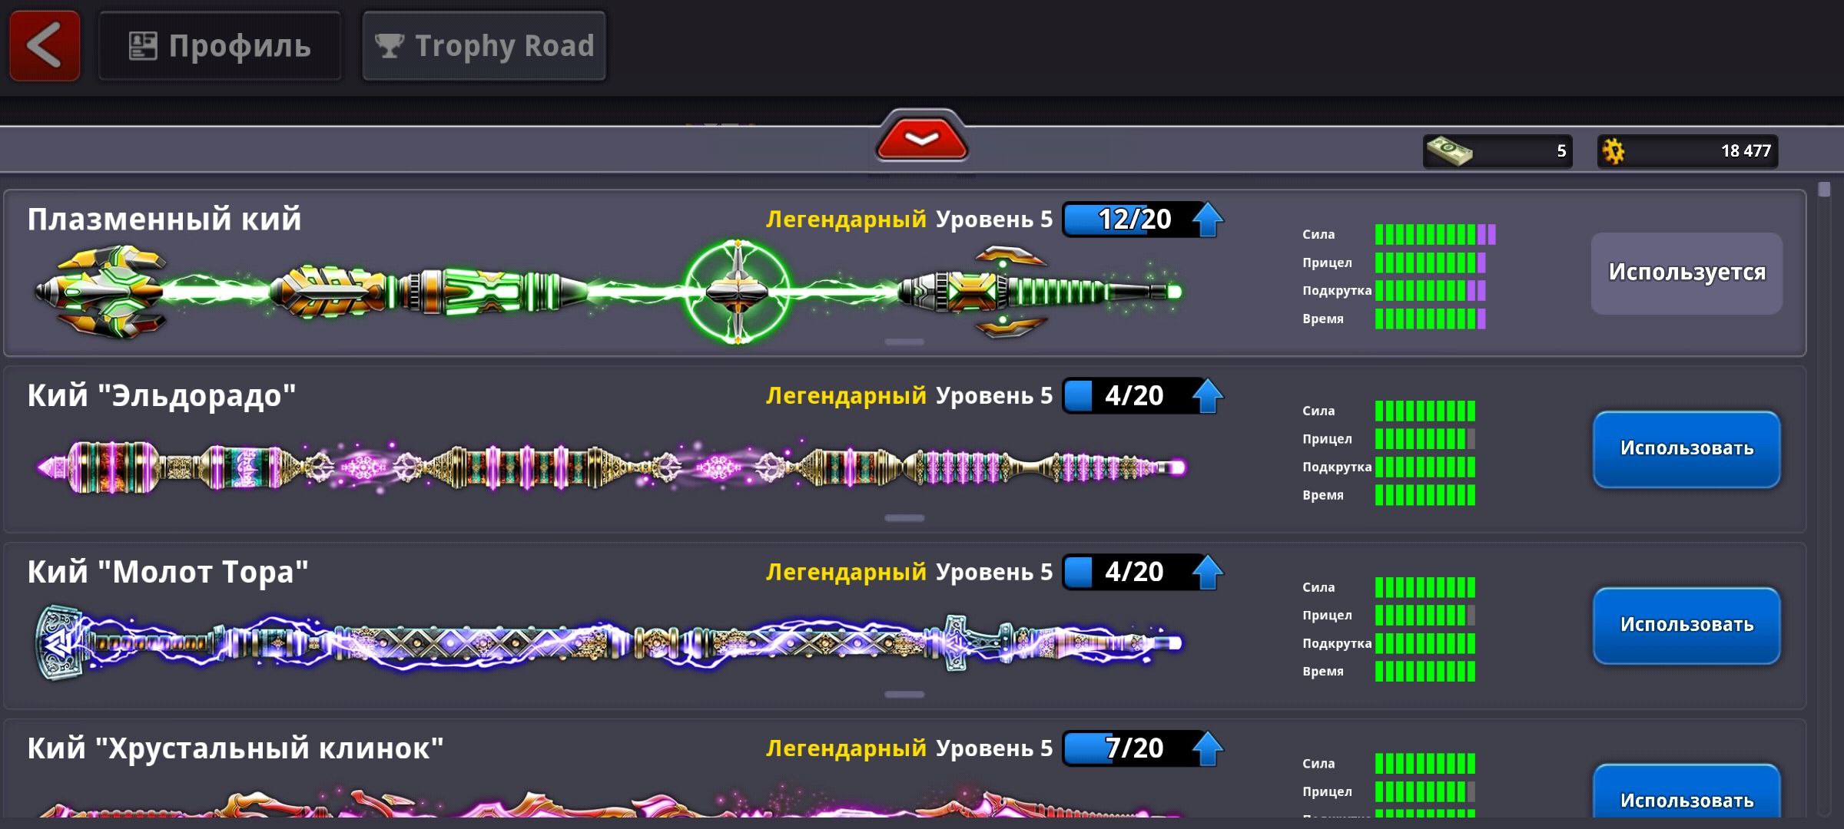Click the Прицел stat bar of Молот Тора
The width and height of the screenshot is (1844, 829).
point(1425,615)
